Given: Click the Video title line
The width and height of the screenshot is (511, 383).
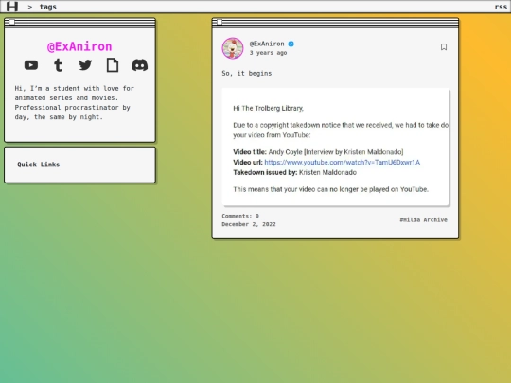Looking at the screenshot, I should (318, 152).
